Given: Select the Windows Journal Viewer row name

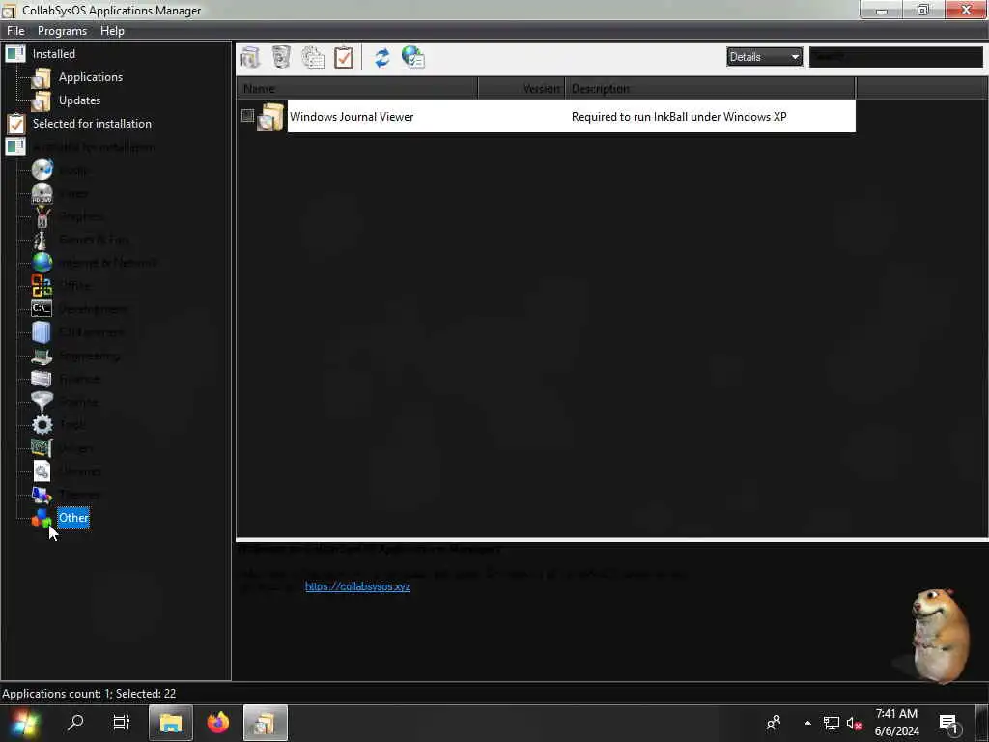Looking at the screenshot, I should click(x=352, y=117).
